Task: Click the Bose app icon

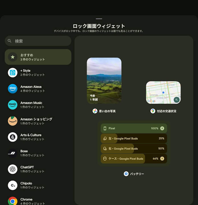Action: [13, 153]
